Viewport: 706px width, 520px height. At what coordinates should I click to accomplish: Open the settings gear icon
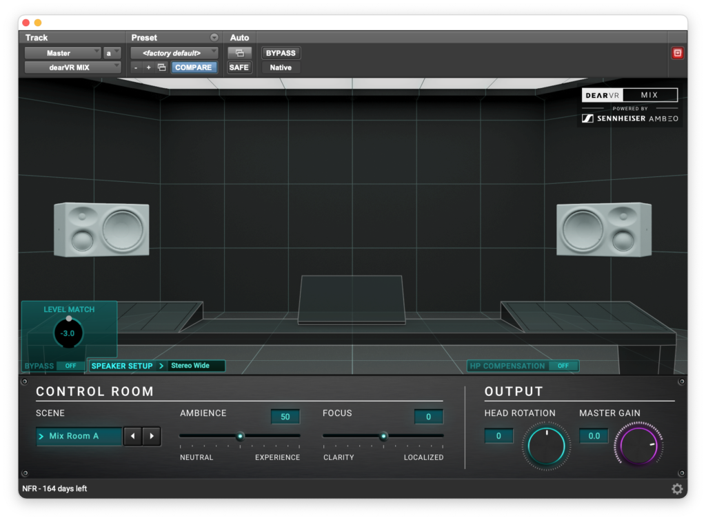click(x=677, y=489)
